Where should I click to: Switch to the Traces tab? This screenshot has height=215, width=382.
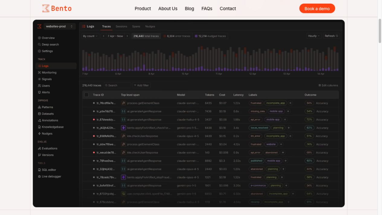click(106, 26)
